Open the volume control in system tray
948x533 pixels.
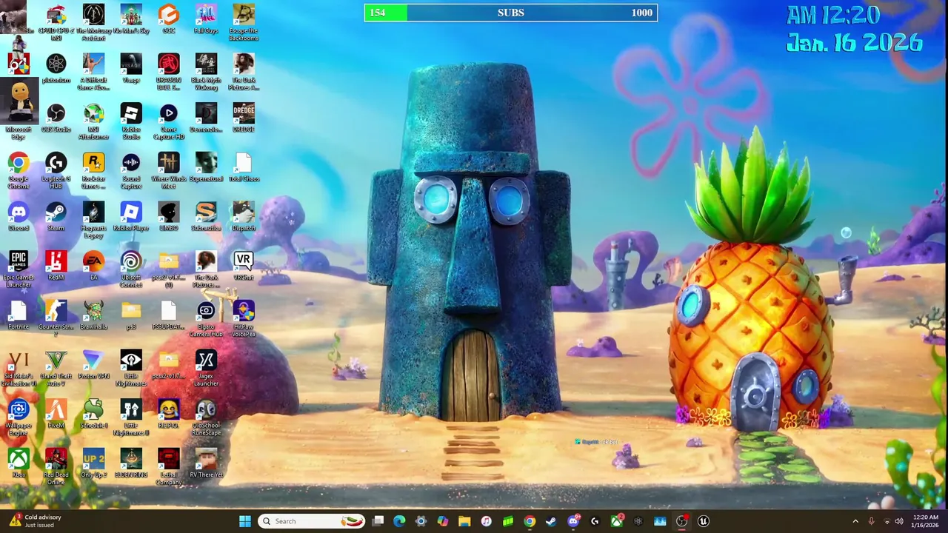click(x=899, y=521)
